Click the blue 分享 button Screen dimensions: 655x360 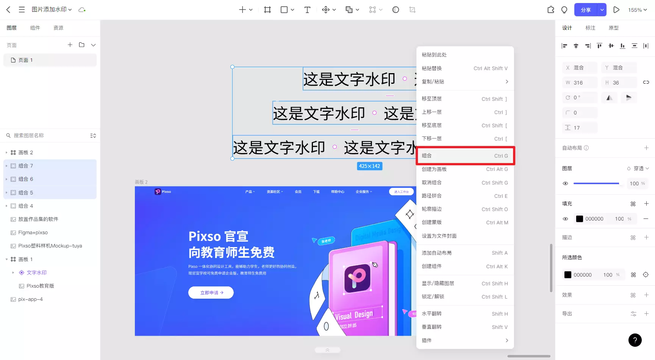click(586, 10)
